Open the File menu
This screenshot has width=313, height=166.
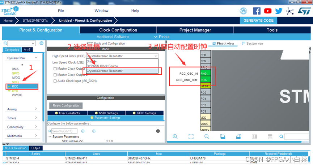[x=61, y=11]
